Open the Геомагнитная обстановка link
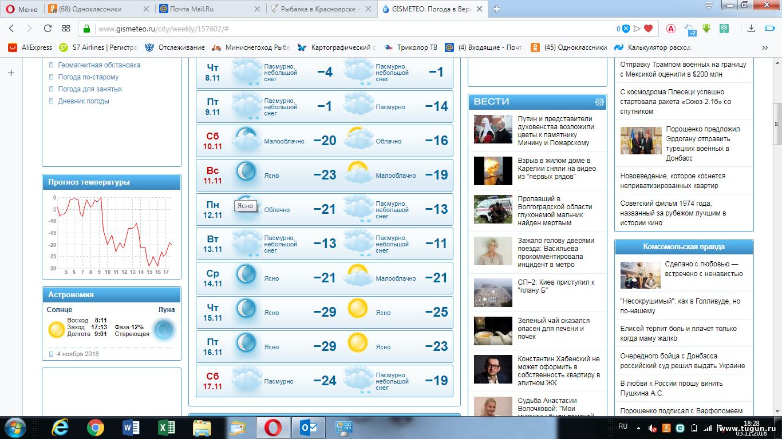782x439 pixels. [x=98, y=65]
